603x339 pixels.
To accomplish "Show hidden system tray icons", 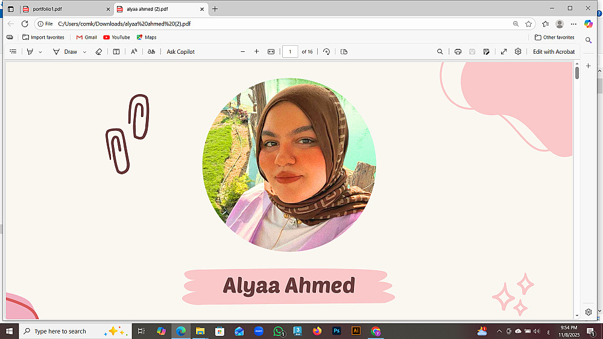I will tap(499, 331).
